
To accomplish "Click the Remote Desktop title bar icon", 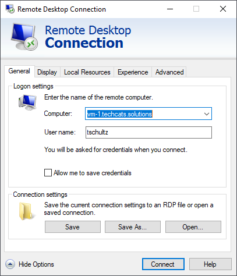I will pos(10,9).
